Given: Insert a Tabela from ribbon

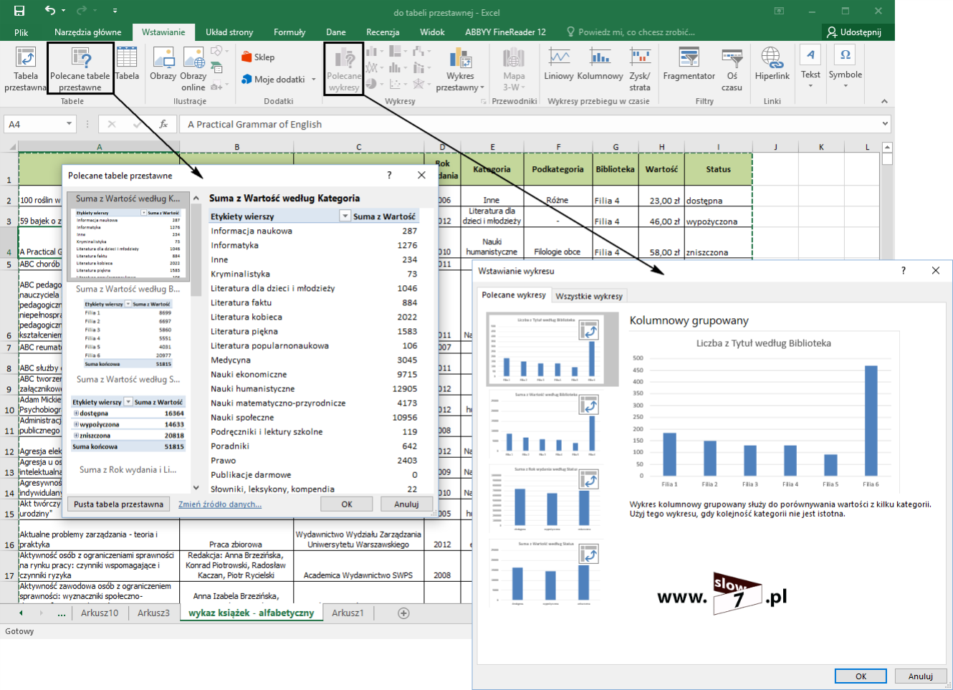Looking at the screenshot, I should [x=127, y=63].
